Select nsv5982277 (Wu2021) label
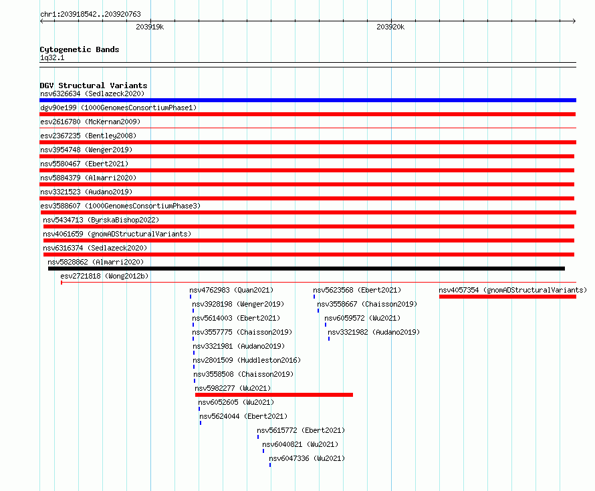The image size is (595, 491). pyautogui.click(x=233, y=388)
